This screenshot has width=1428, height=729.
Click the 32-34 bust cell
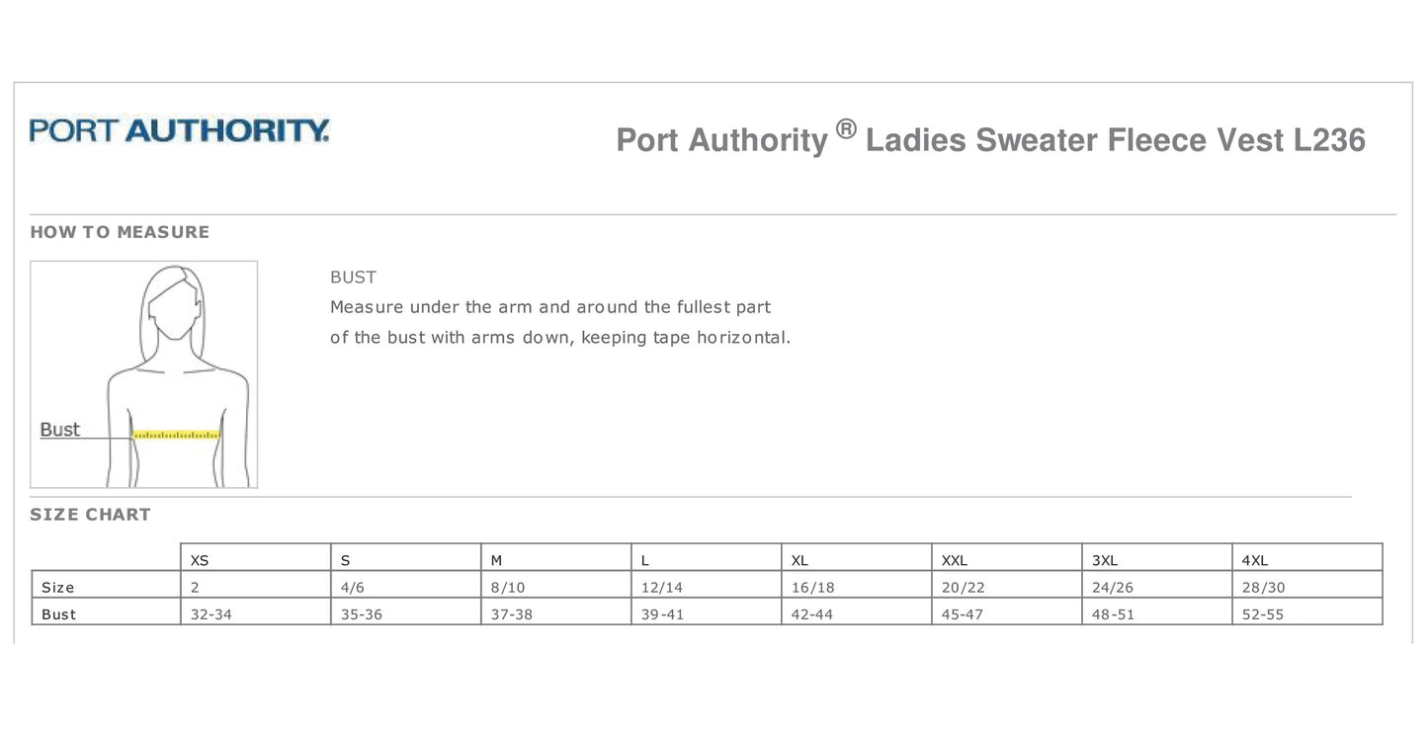pos(211,614)
